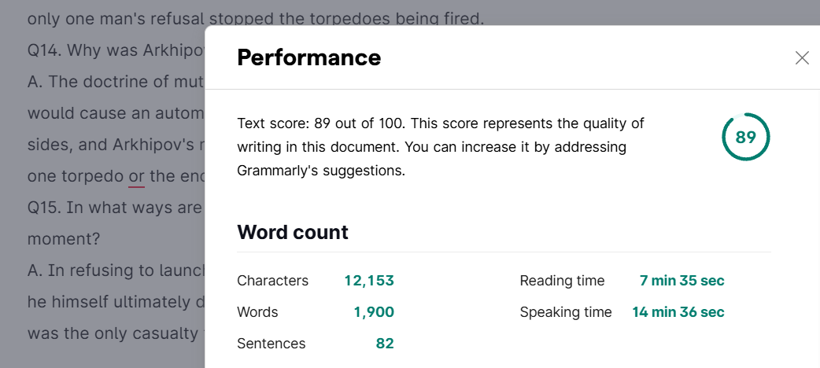Screen dimensions: 820x368
Task: Click the Performance heading
Action: coord(309,57)
